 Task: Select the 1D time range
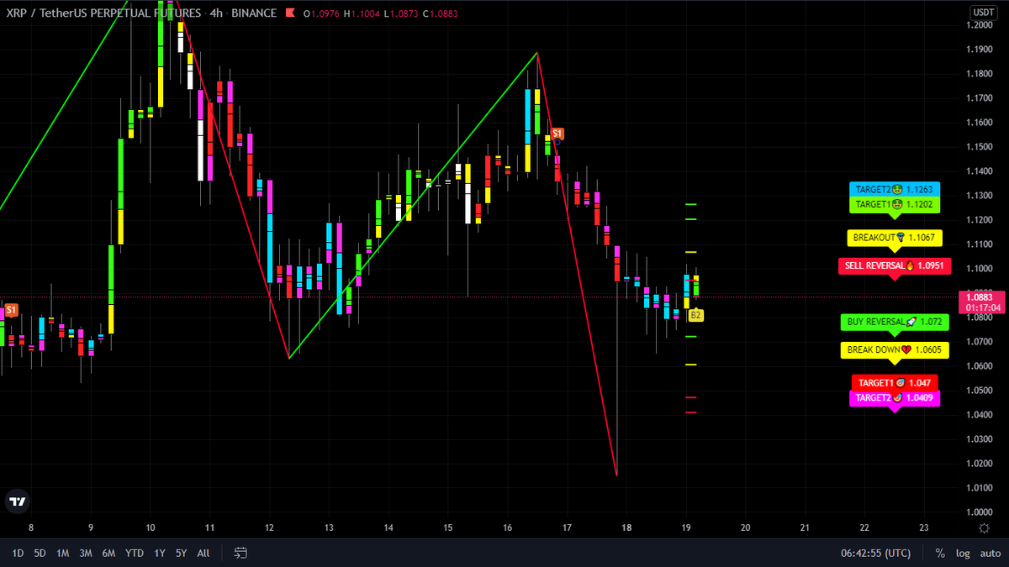pos(18,554)
